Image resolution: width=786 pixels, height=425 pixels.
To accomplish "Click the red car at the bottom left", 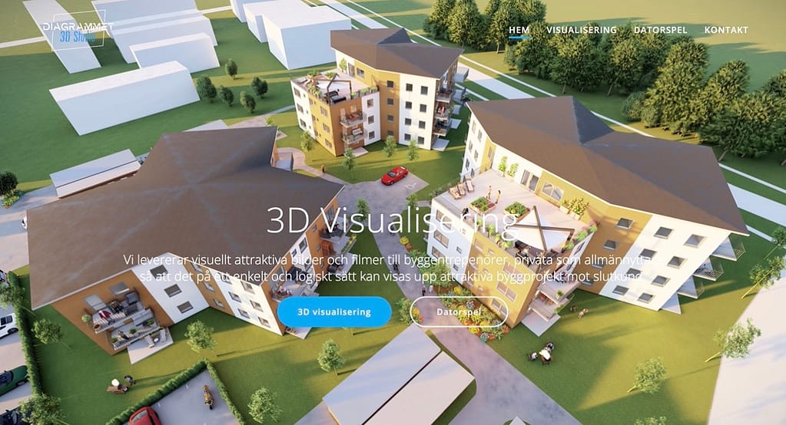I will coord(144,416).
